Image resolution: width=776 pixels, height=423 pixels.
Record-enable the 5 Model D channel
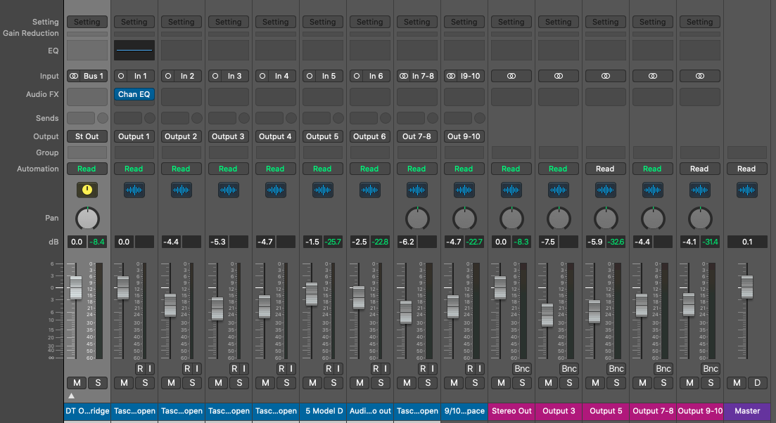328,369
